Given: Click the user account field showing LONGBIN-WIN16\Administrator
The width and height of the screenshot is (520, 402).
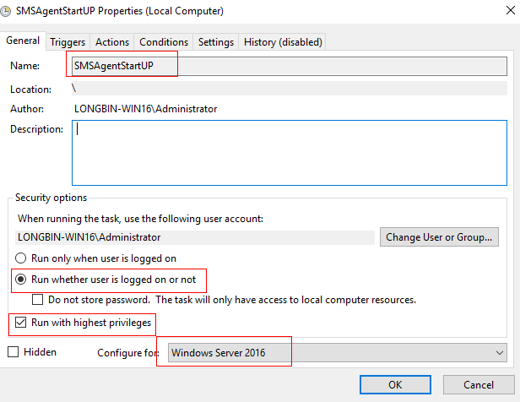Looking at the screenshot, I should tap(194, 237).
